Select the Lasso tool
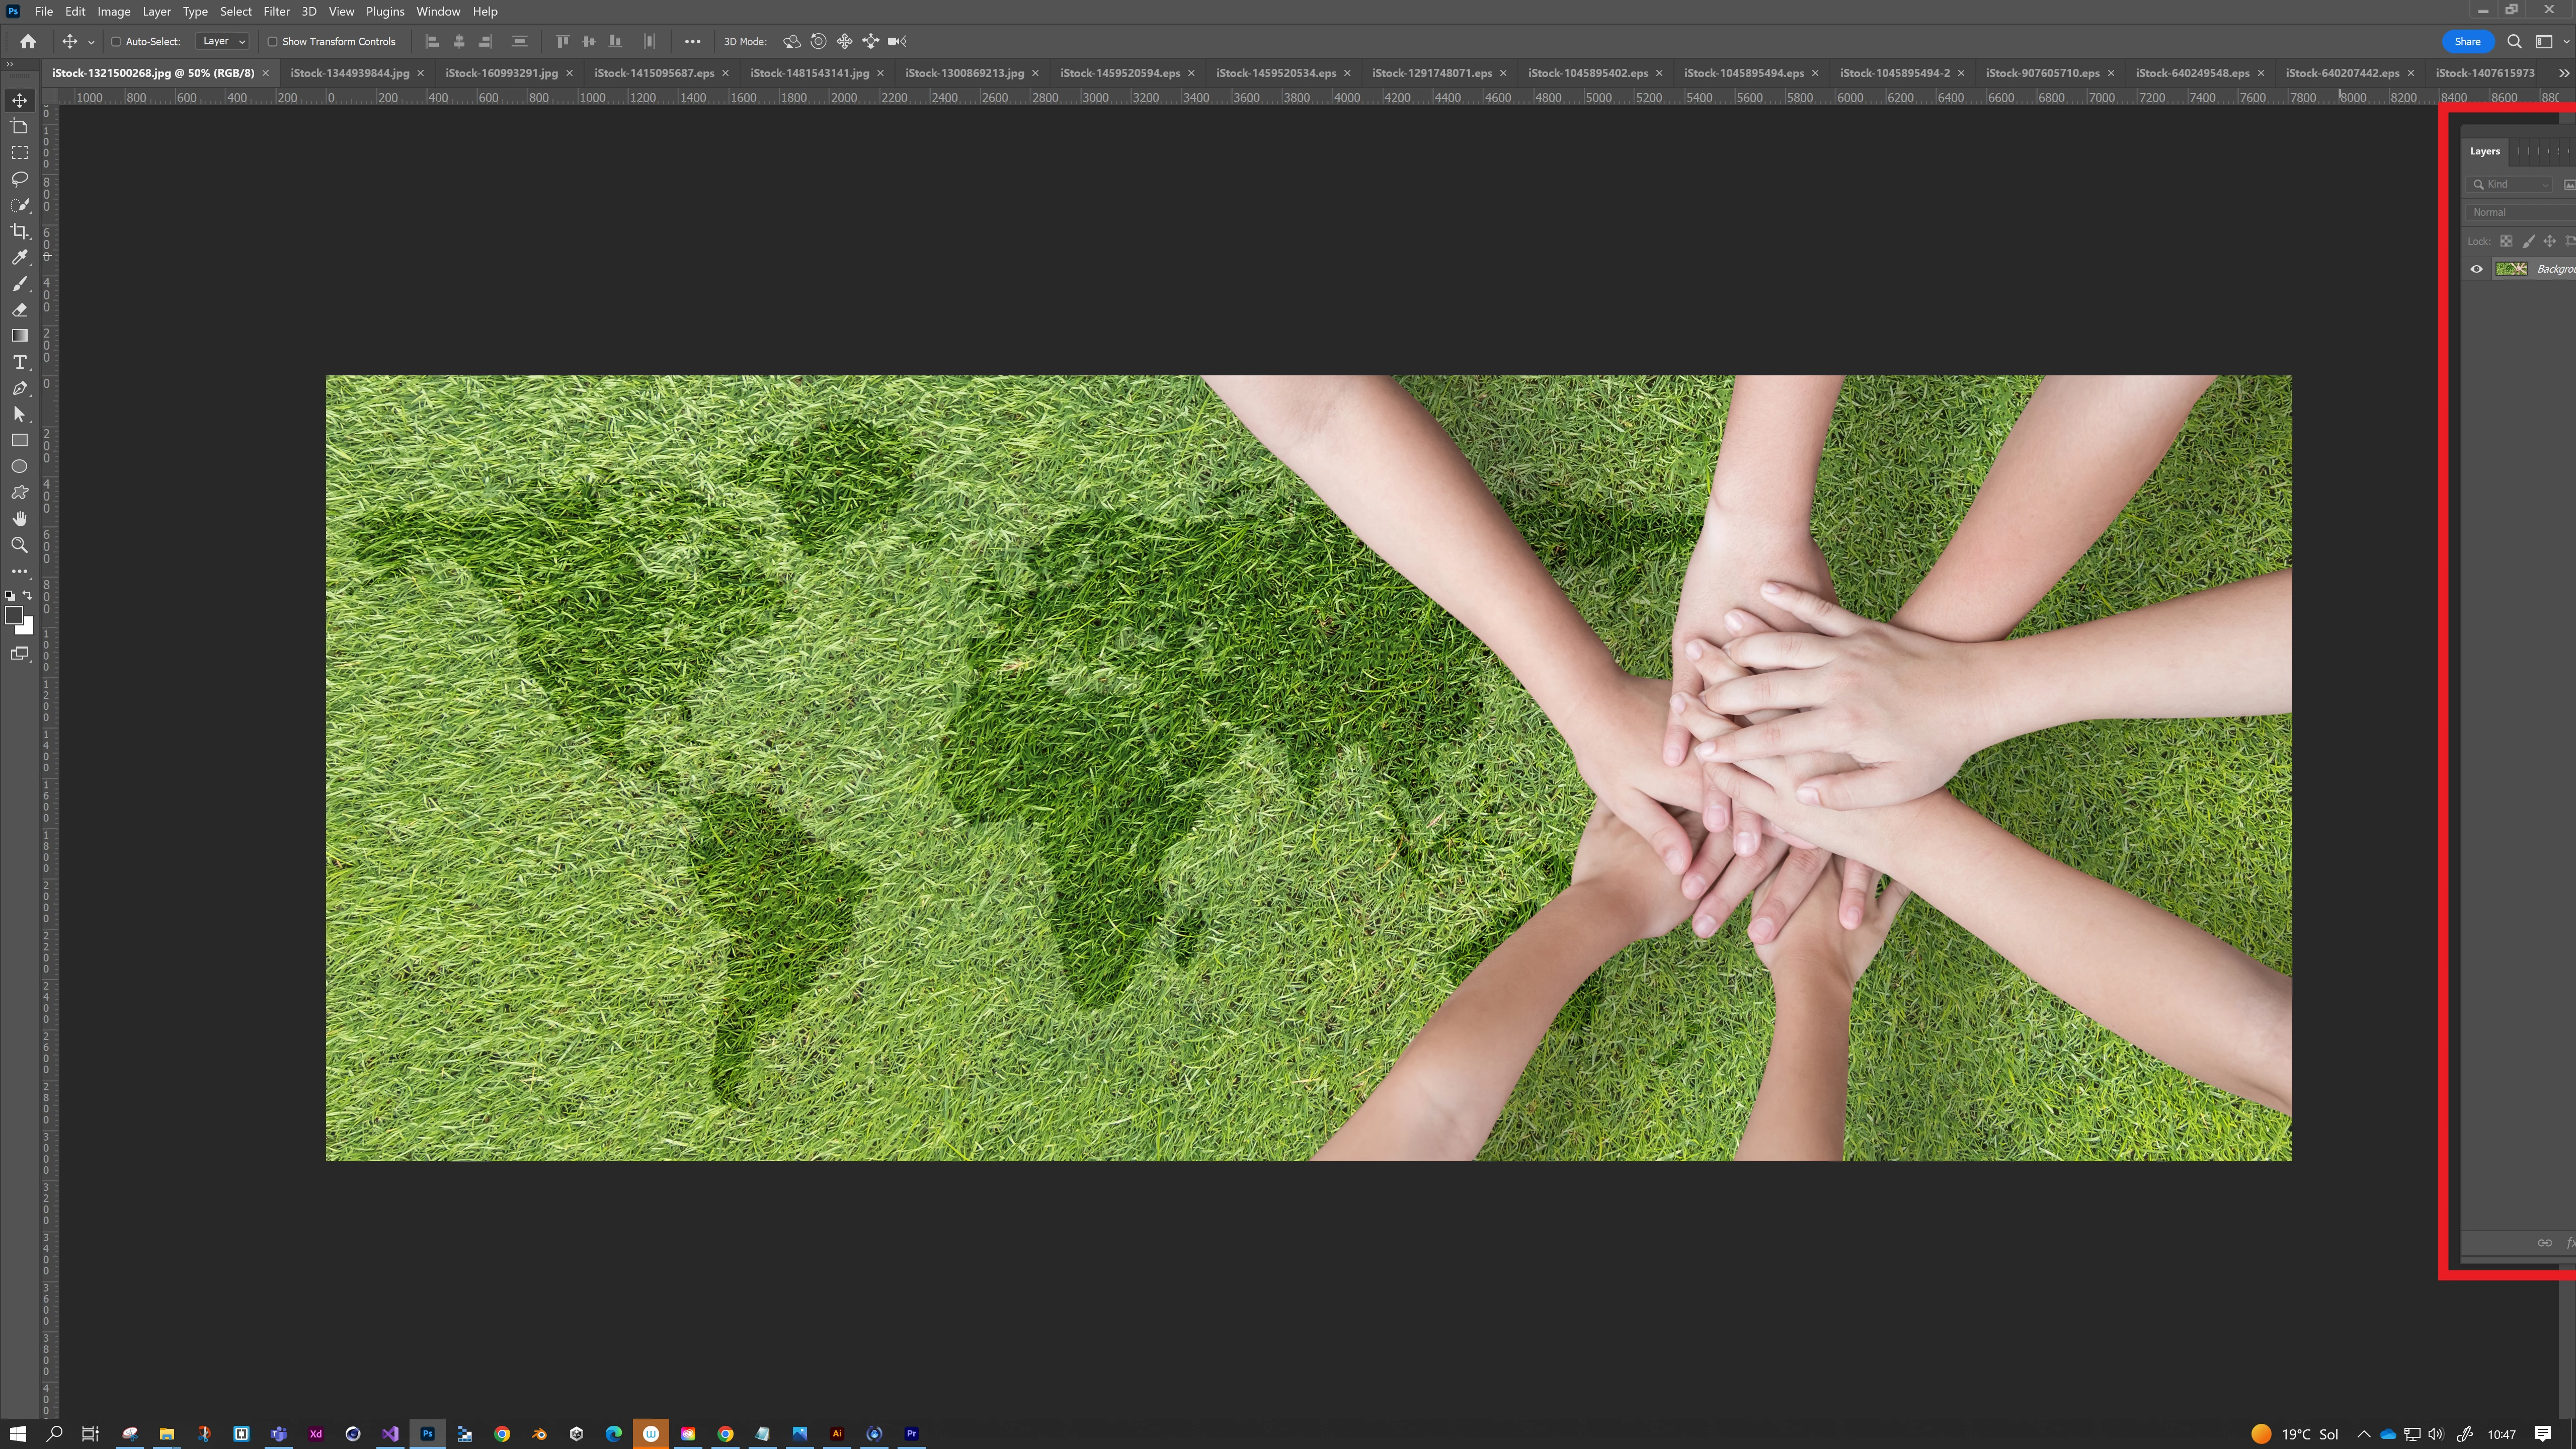Screen dimensions: 2576x1449 pos(19,179)
